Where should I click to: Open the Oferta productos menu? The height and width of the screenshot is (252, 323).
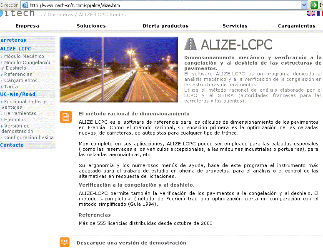(x=165, y=26)
